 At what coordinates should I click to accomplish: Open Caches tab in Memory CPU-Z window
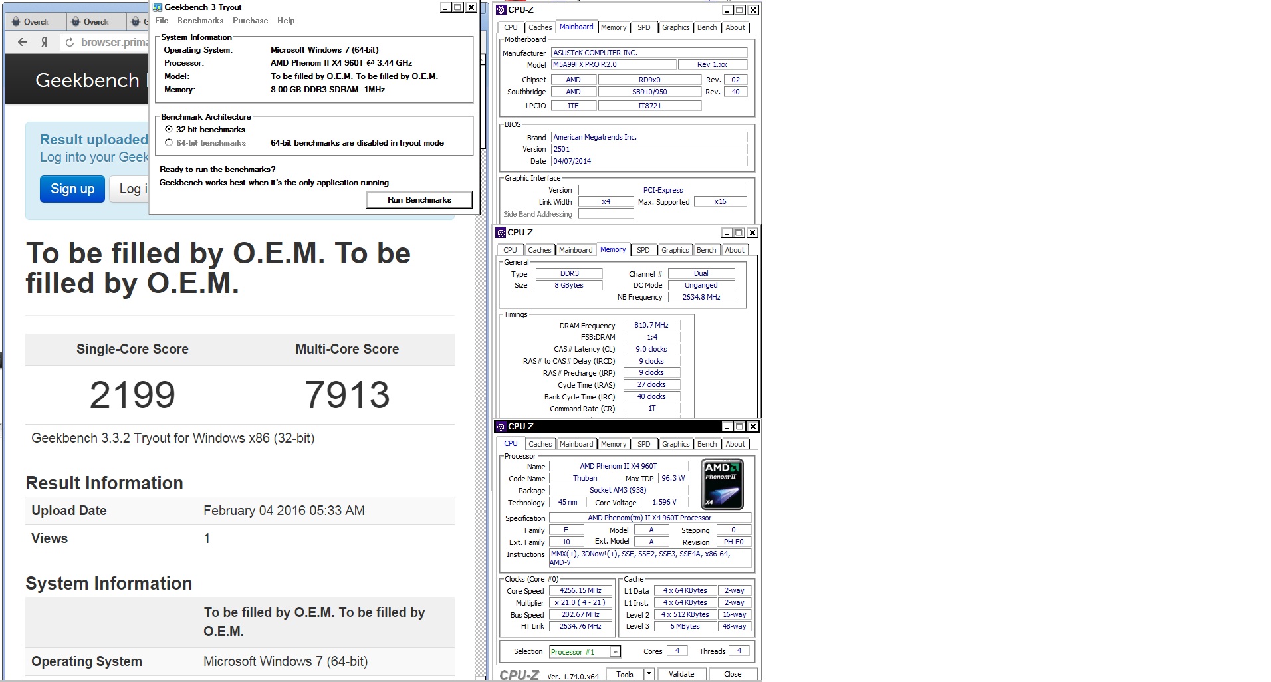539,250
